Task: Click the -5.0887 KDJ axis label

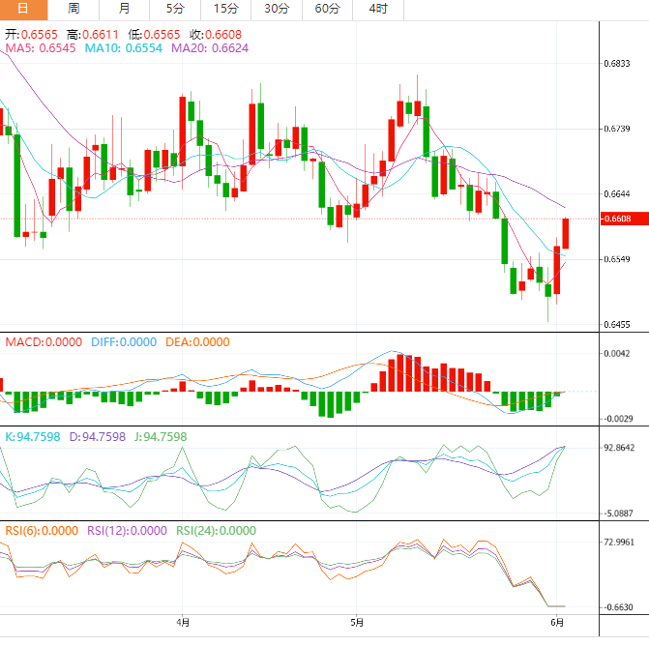Action: [x=618, y=514]
